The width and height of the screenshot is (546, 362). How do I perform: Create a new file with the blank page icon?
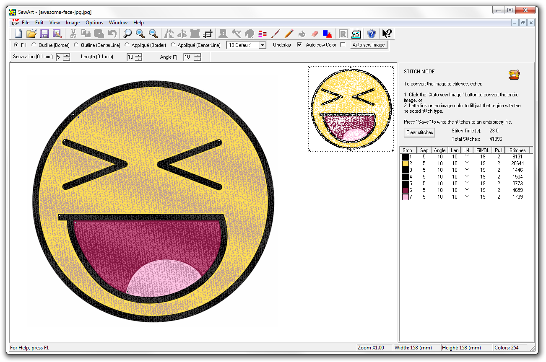[x=19, y=34]
